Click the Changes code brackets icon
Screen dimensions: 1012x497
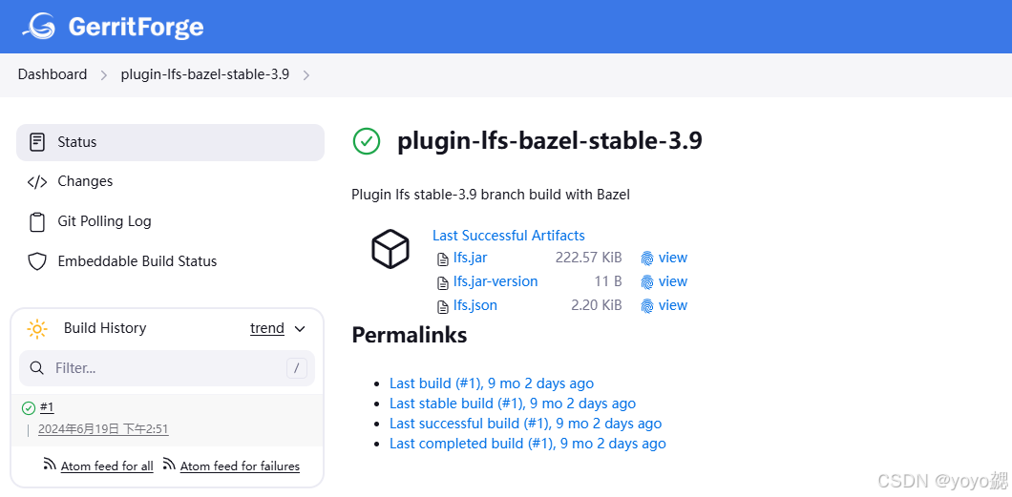click(37, 182)
